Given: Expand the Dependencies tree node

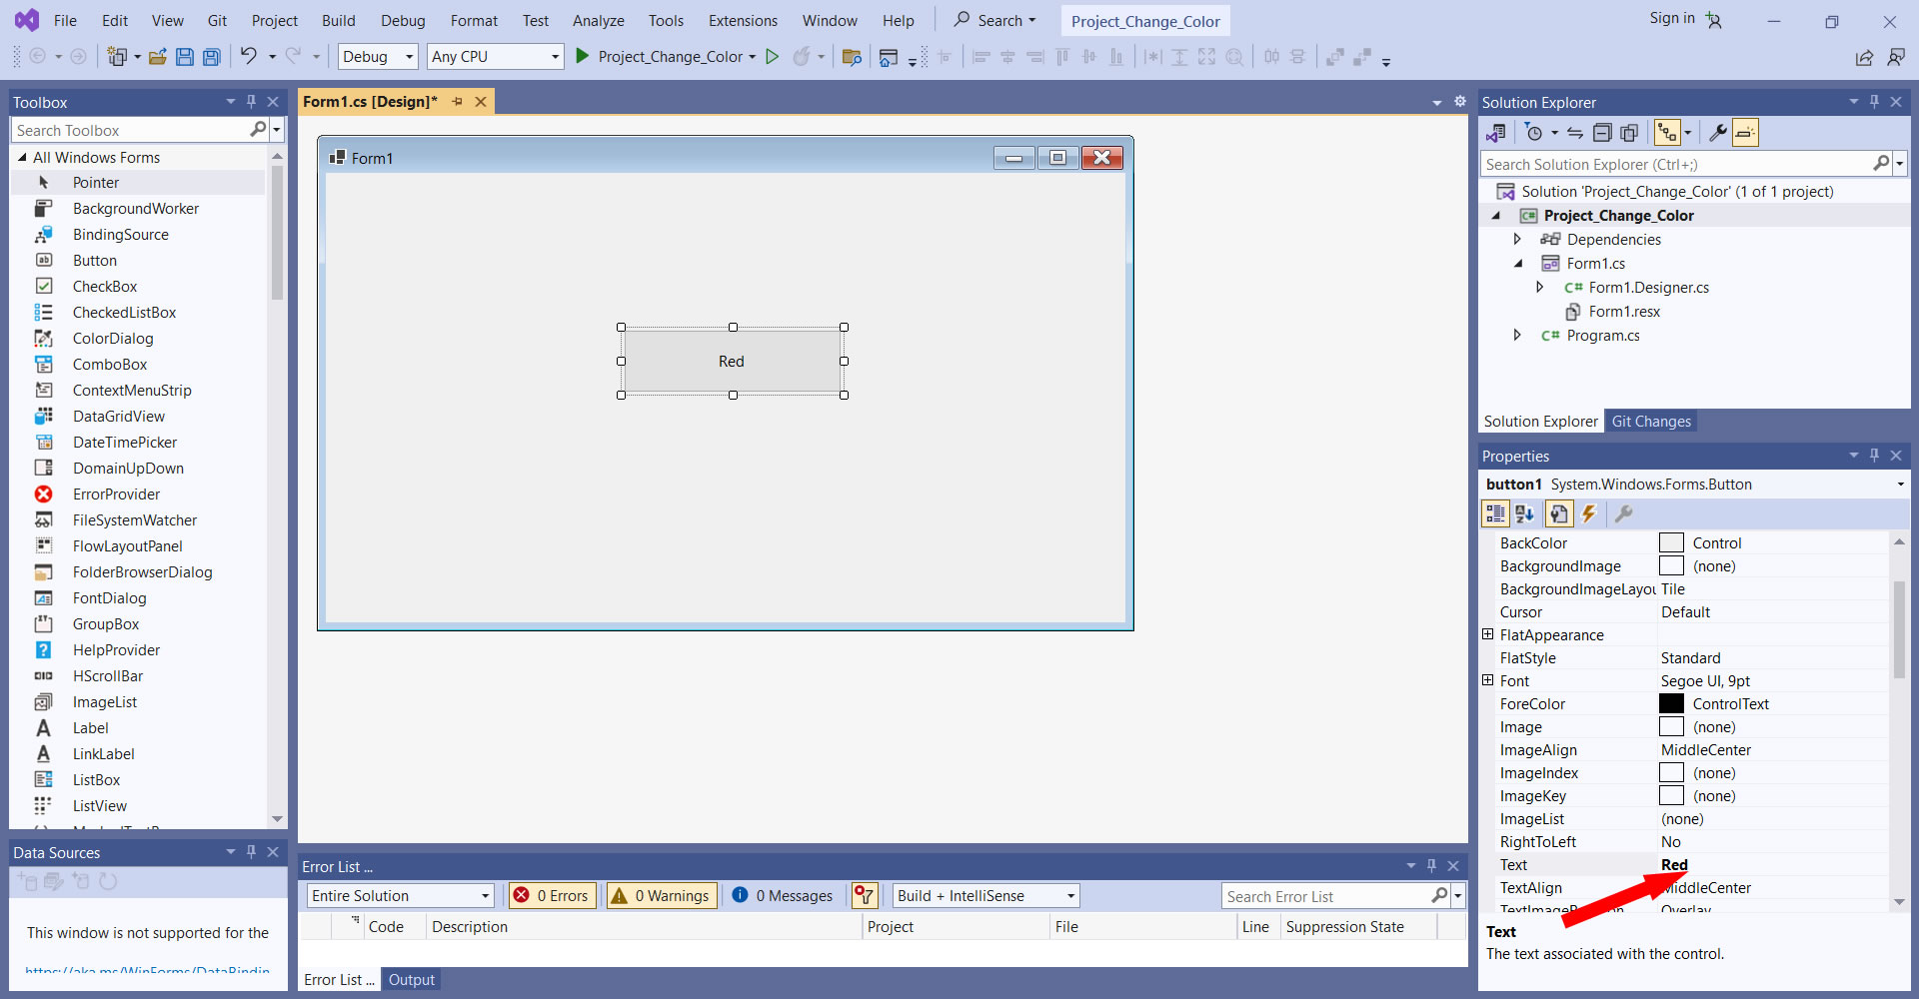Looking at the screenshot, I should [1517, 240].
